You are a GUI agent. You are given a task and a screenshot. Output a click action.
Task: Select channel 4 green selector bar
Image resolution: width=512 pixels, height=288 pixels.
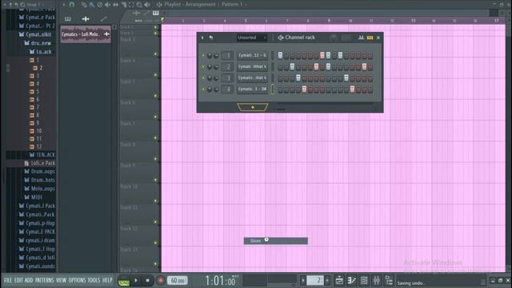[x=272, y=89]
